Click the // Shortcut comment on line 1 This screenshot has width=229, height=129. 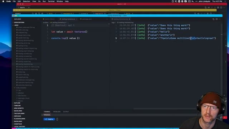(63, 25)
